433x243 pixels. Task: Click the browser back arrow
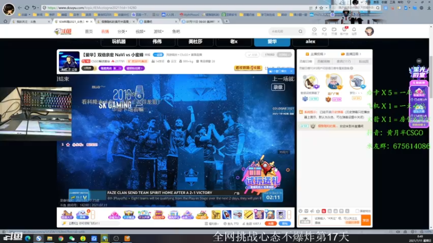pos(19,8)
